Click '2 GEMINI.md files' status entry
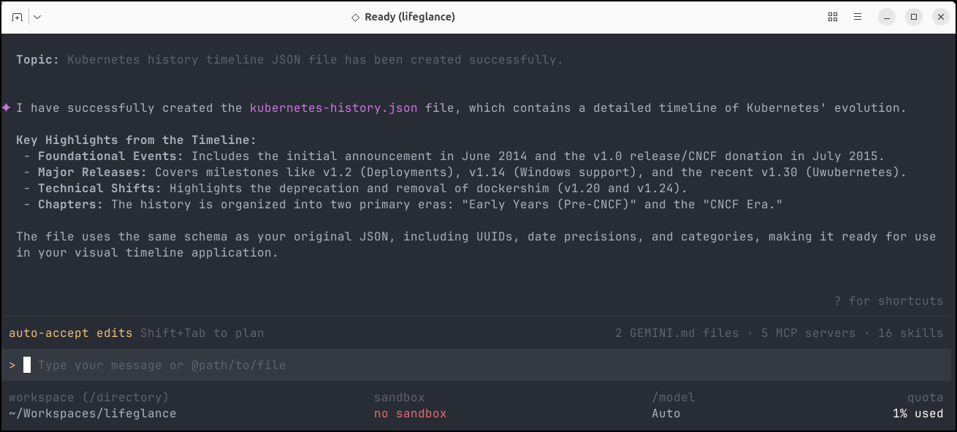Image resolution: width=957 pixels, height=432 pixels. (677, 333)
